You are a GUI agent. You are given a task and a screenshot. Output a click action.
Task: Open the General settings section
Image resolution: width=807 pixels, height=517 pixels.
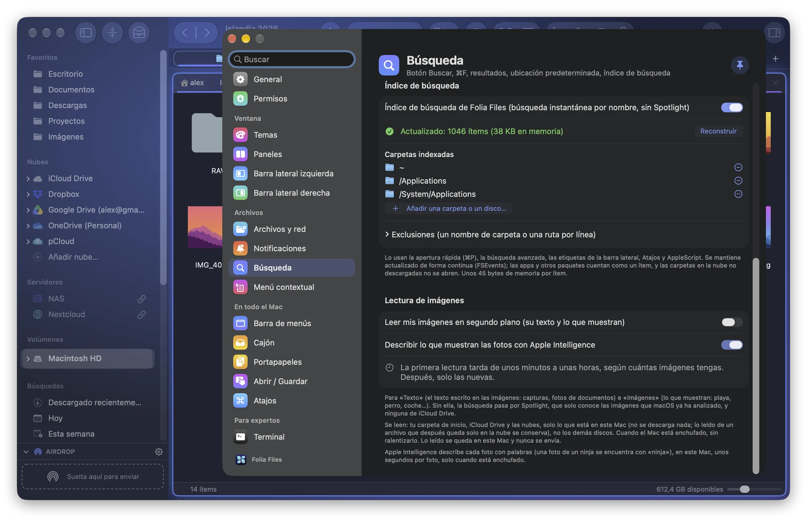tap(291, 79)
